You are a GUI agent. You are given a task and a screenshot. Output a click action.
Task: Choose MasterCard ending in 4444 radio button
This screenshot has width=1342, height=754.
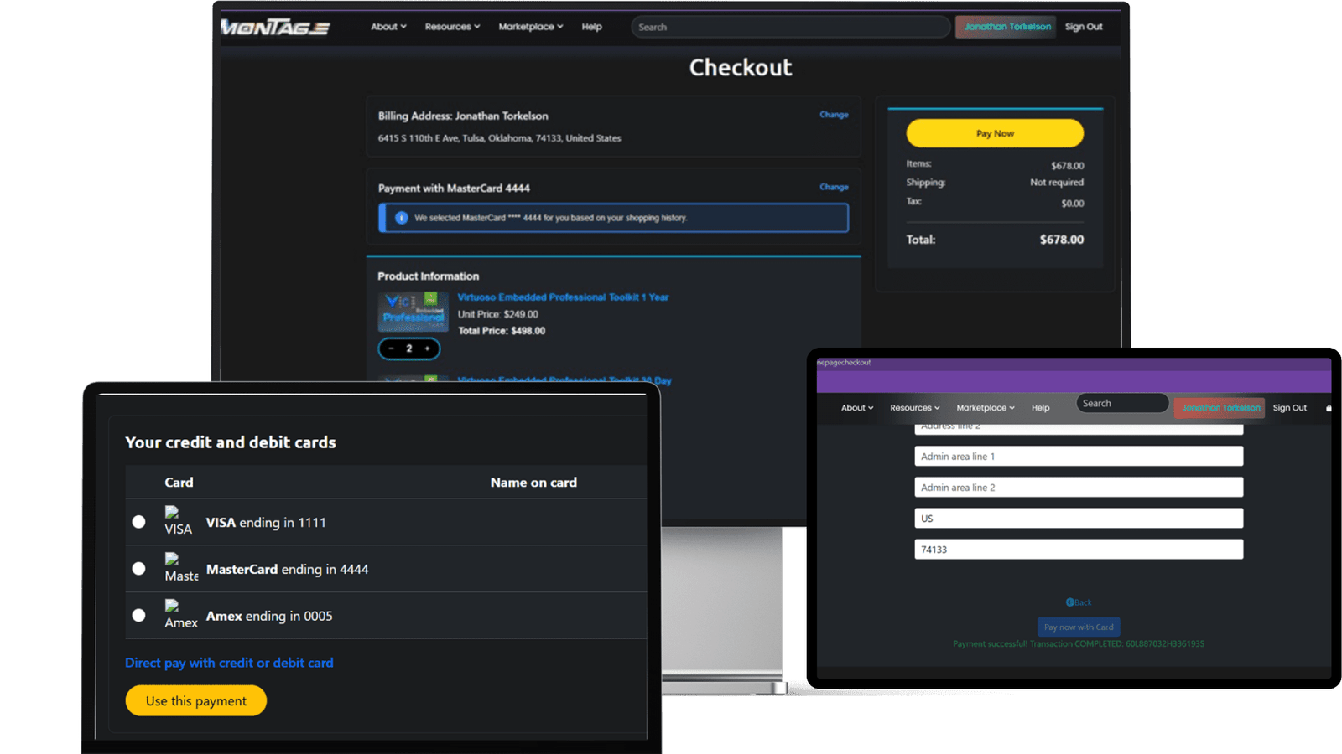point(139,569)
